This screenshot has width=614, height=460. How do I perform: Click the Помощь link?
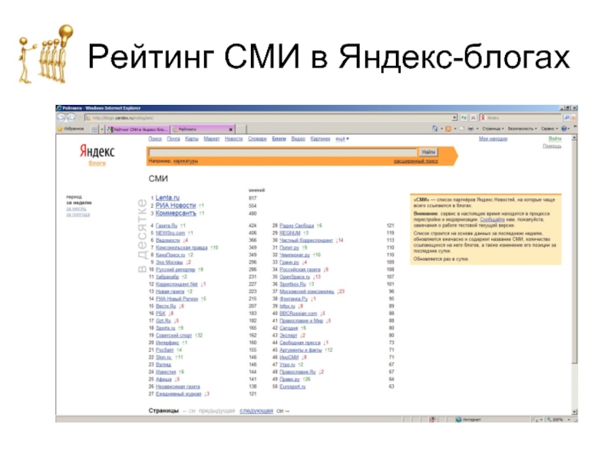[x=552, y=146]
